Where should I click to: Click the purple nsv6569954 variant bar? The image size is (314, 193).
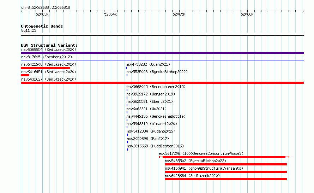[x=162, y=53]
